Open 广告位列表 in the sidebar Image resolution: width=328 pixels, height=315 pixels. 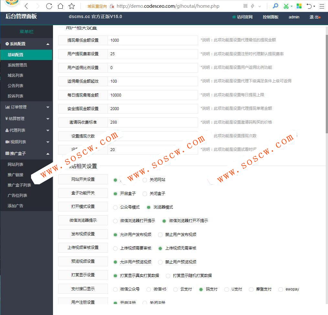point(26,196)
